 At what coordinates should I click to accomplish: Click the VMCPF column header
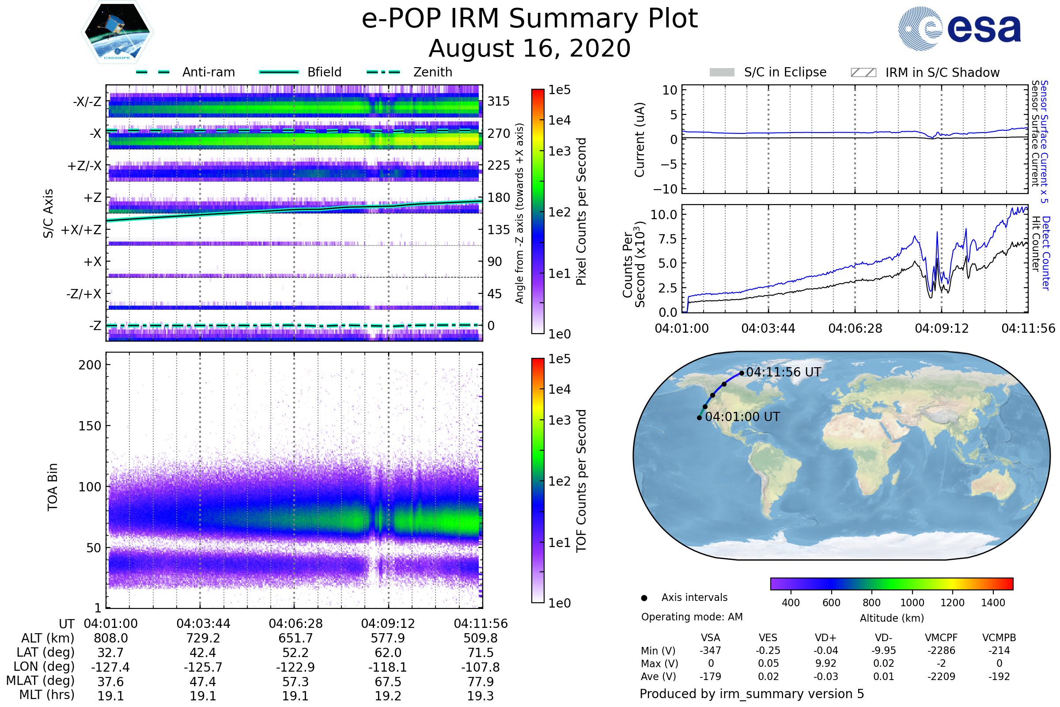click(x=941, y=638)
